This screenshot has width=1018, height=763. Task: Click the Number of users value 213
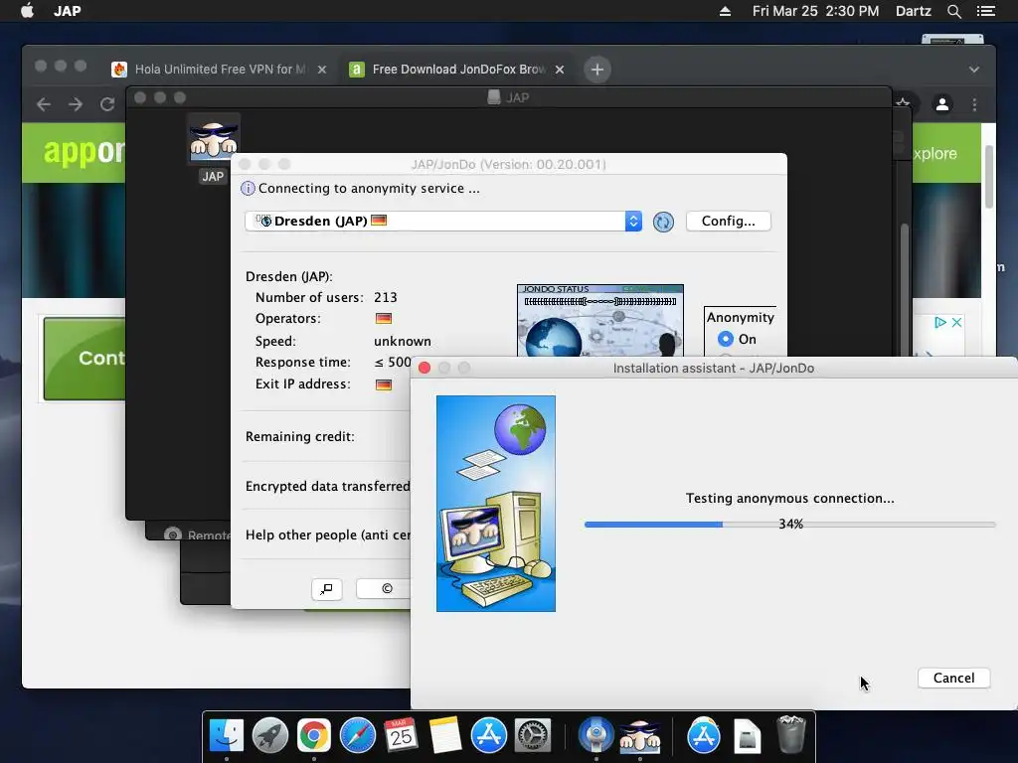pos(385,297)
